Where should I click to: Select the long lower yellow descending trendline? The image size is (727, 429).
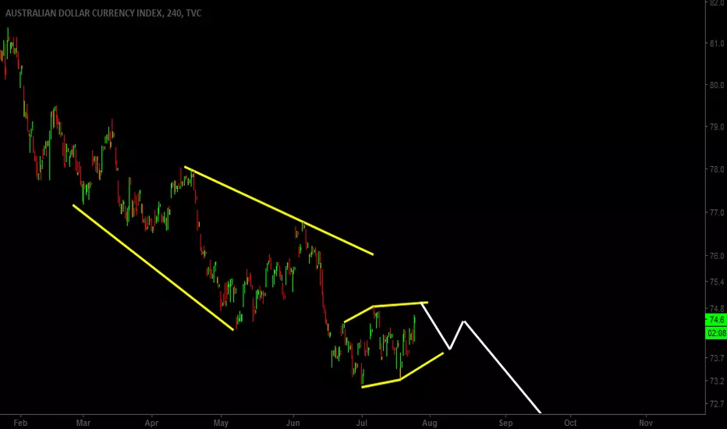click(153, 268)
